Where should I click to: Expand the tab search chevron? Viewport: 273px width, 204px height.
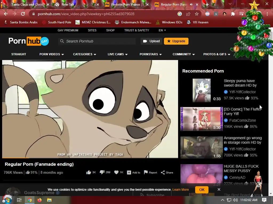pos(230,4)
